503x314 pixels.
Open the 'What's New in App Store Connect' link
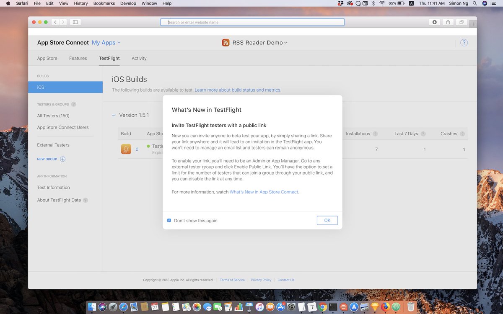(264, 192)
